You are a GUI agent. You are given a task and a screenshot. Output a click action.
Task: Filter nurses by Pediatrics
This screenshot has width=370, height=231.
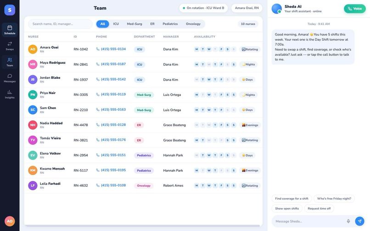pos(170,24)
